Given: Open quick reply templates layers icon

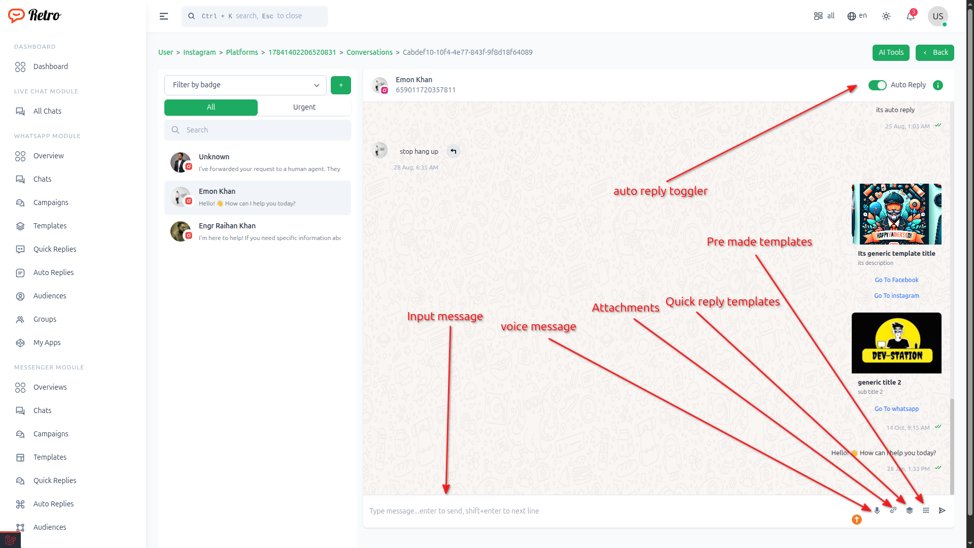Looking at the screenshot, I should (x=910, y=510).
